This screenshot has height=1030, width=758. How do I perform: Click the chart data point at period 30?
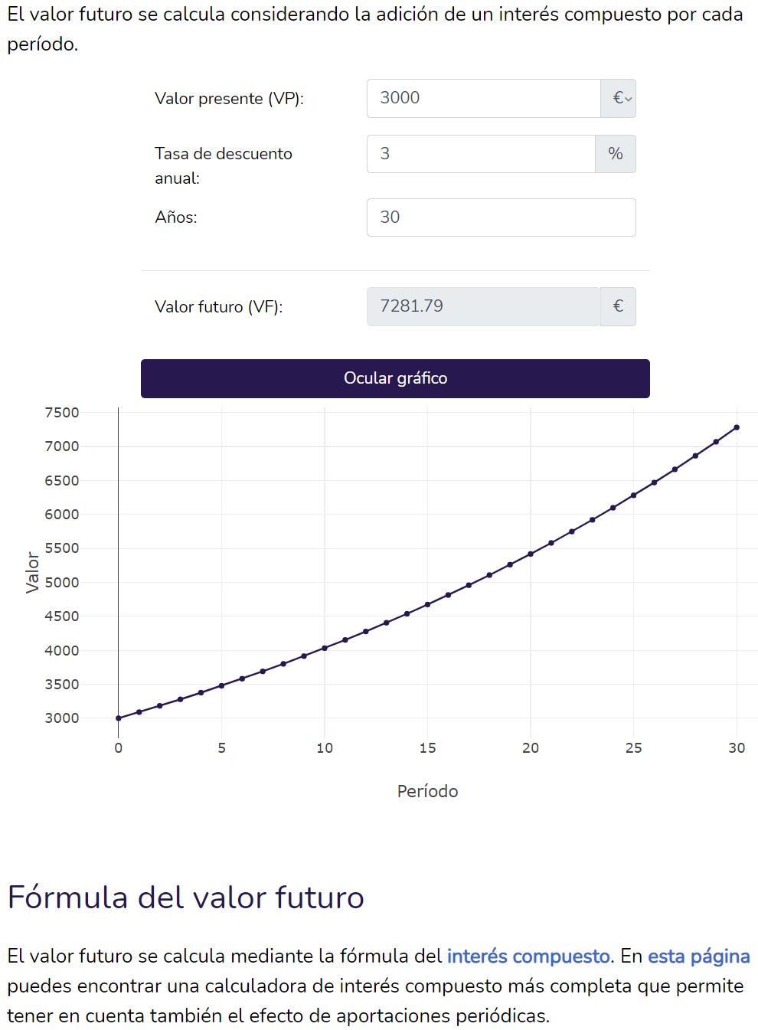pos(737,427)
